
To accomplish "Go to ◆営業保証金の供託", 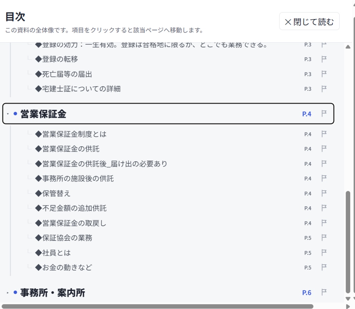I will click(67, 149).
